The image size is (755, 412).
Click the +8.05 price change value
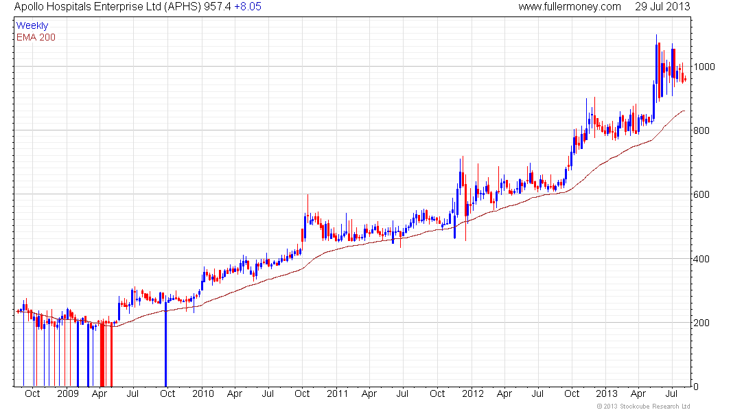(x=248, y=7)
